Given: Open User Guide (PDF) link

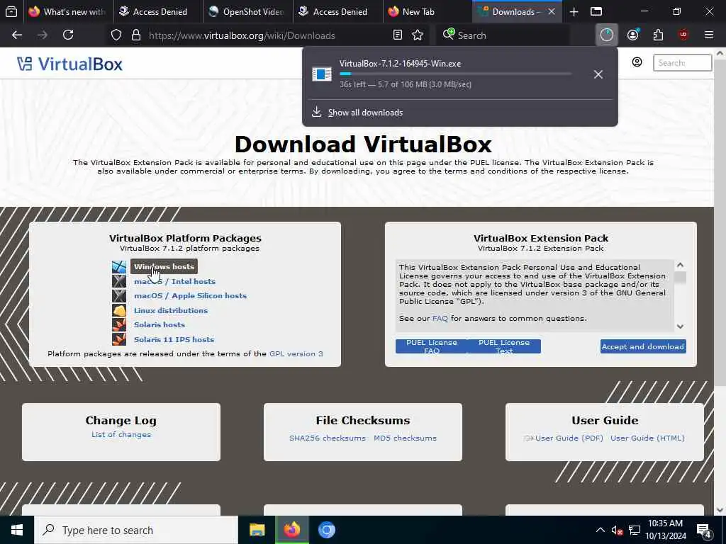Looking at the screenshot, I should point(569,438).
